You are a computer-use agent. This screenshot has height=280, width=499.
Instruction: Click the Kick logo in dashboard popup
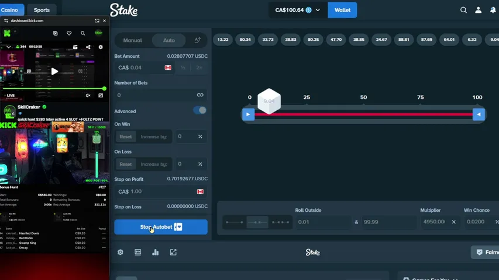(7, 33)
